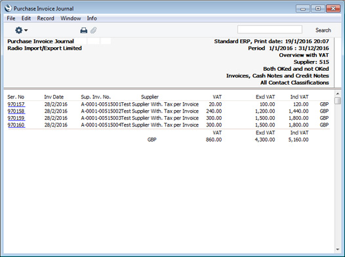Minimize the Purchase Invoice Journal window

pyautogui.click(x=303, y=9)
